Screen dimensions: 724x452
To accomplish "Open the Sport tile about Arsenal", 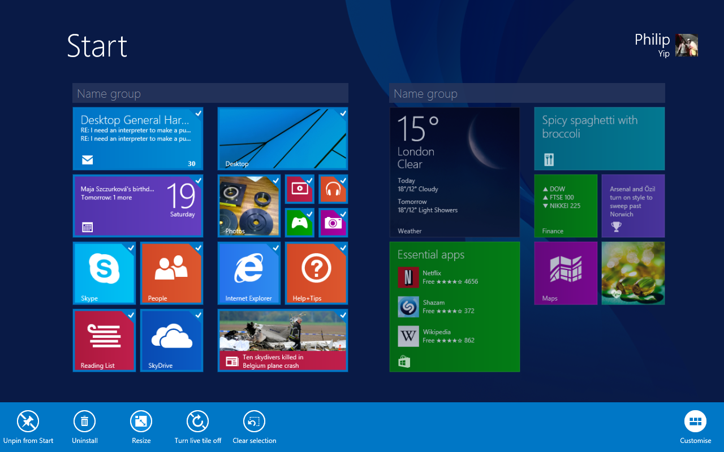I will coord(633,206).
